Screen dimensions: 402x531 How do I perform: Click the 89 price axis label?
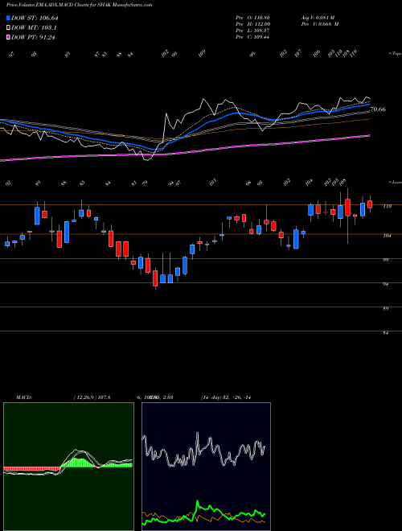click(386, 308)
